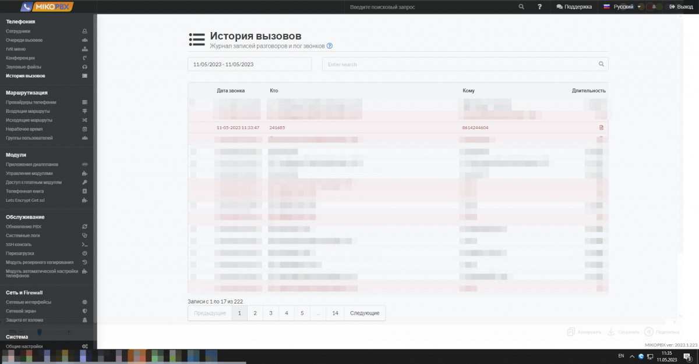
Task: Click the Длительность column header
Action: pos(589,91)
